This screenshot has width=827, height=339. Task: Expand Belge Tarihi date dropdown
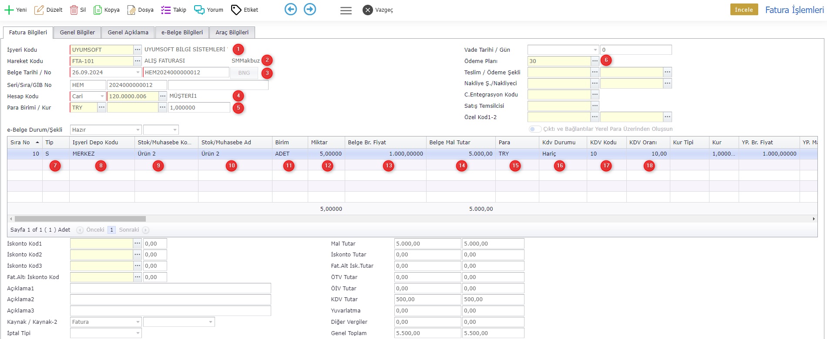[138, 72]
